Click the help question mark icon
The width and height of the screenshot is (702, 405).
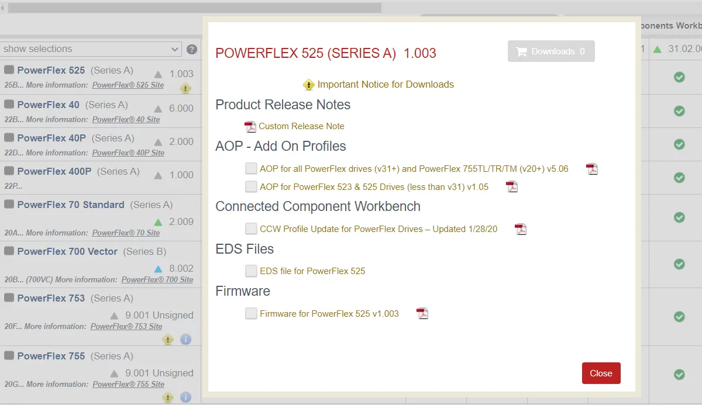192,49
